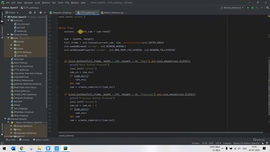Image resolution: width=270 pixels, height=152 pixels.
Task: Show hidden system tray icons
Action: tap(222, 149)
